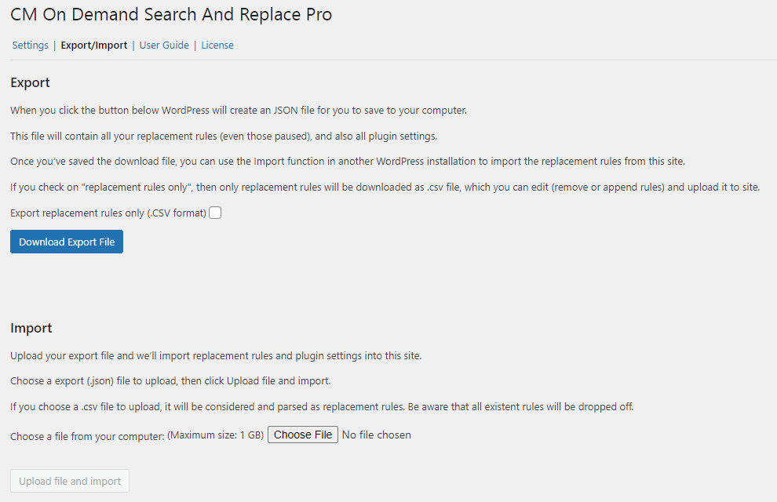The image size is (777, 502).
Task: Click Upload file and import button
Action: coord(70,481)
